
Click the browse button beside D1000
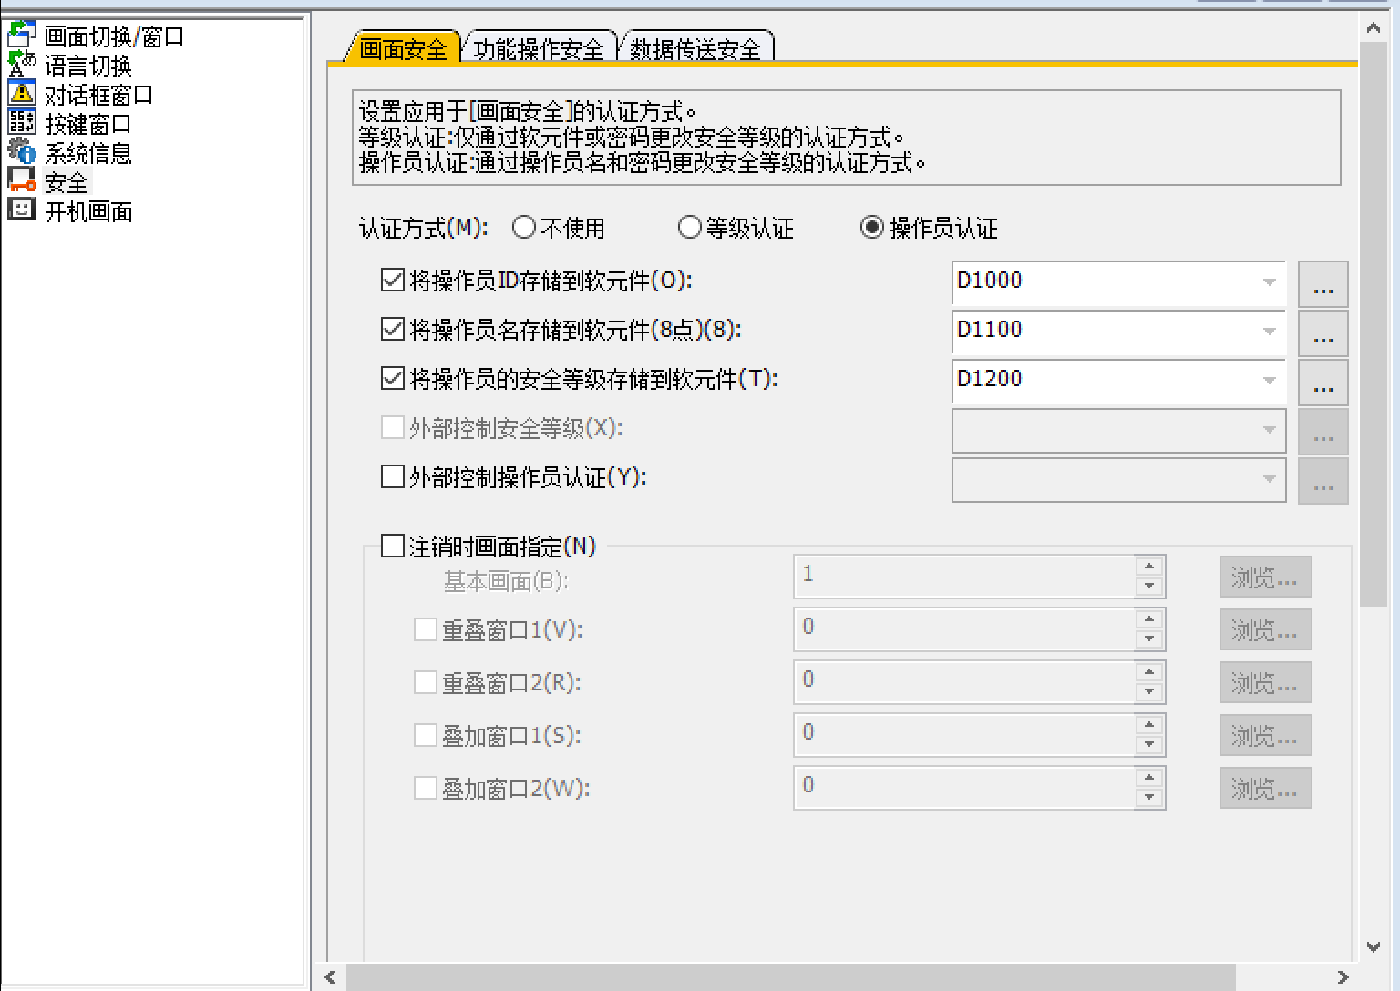[x=1323, y=284]
